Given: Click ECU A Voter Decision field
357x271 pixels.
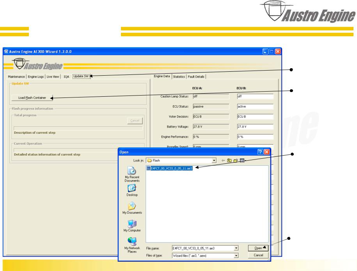Looking at the screenshot, I should click(x=211, y=117).
